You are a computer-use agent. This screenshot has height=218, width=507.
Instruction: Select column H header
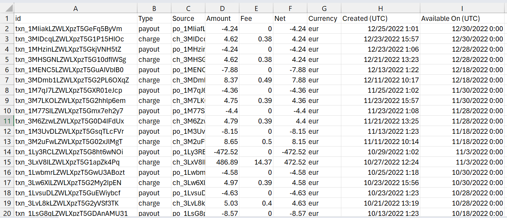click(380, 8)
